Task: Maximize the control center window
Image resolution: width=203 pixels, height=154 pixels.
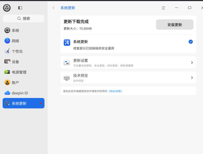Action: (x=190, y=8)
